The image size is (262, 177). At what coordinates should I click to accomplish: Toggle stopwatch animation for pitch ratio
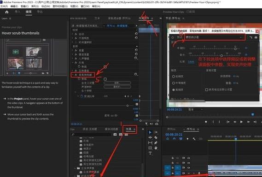coord(82,96)
